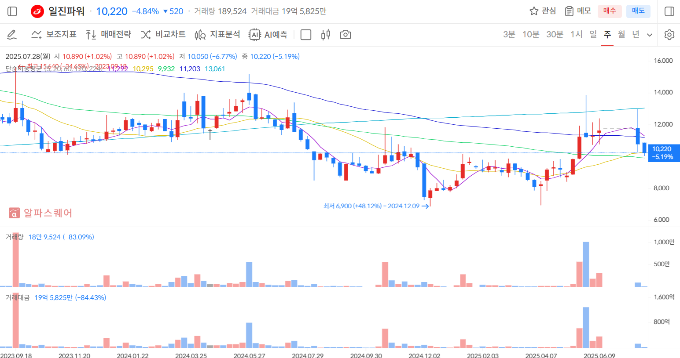Image resolution: width=680 pixels, height=358 pixels.
Task: Click the AI chip icon
Action: pos(255,35)
